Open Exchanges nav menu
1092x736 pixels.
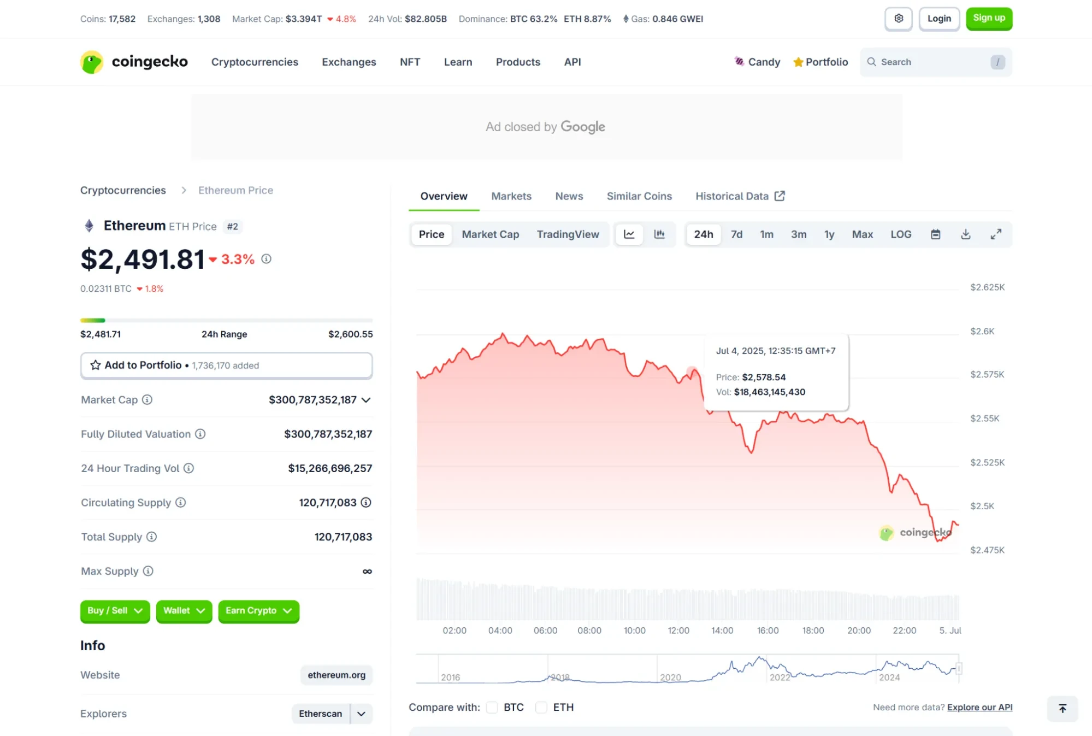(349, 62)
